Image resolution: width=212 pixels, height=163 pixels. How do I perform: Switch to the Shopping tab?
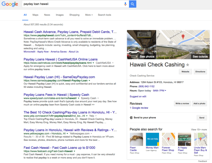click(x=74, y=15)
